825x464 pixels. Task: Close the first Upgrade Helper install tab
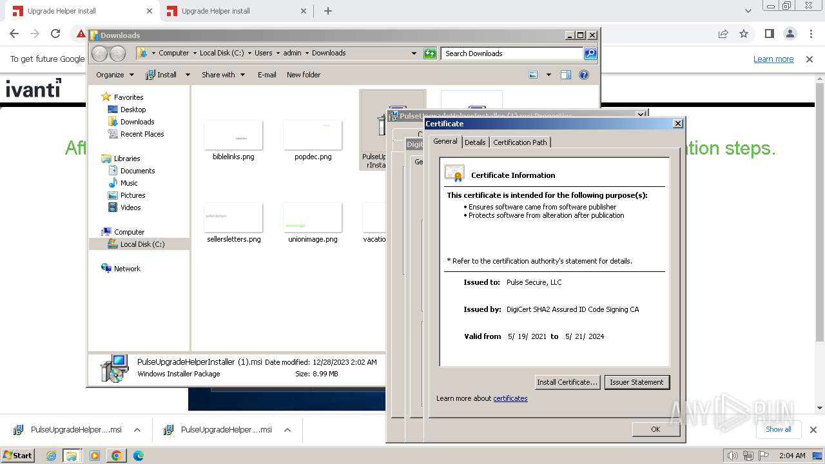pyautogui.click(x=150, y=11)
